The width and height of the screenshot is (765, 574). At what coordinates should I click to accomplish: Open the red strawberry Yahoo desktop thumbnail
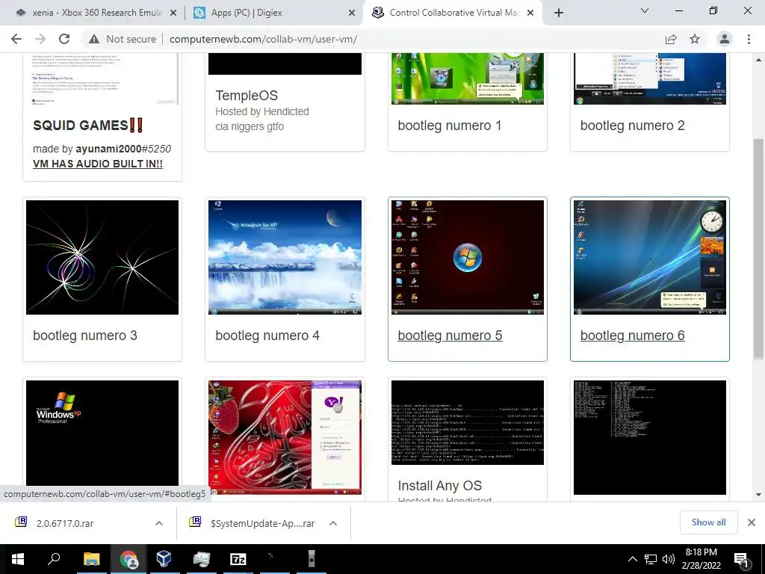point(285,437)
